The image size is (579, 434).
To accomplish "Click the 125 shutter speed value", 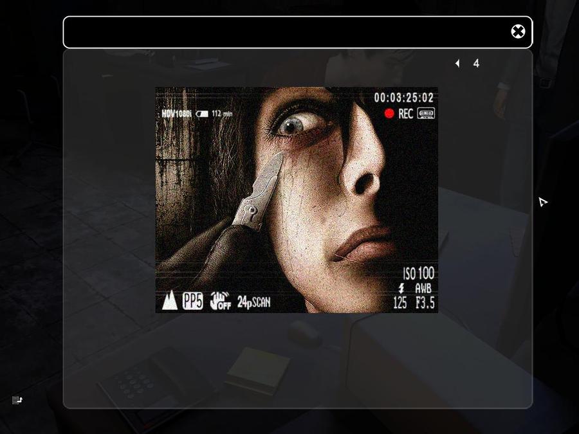I will 400,303.
